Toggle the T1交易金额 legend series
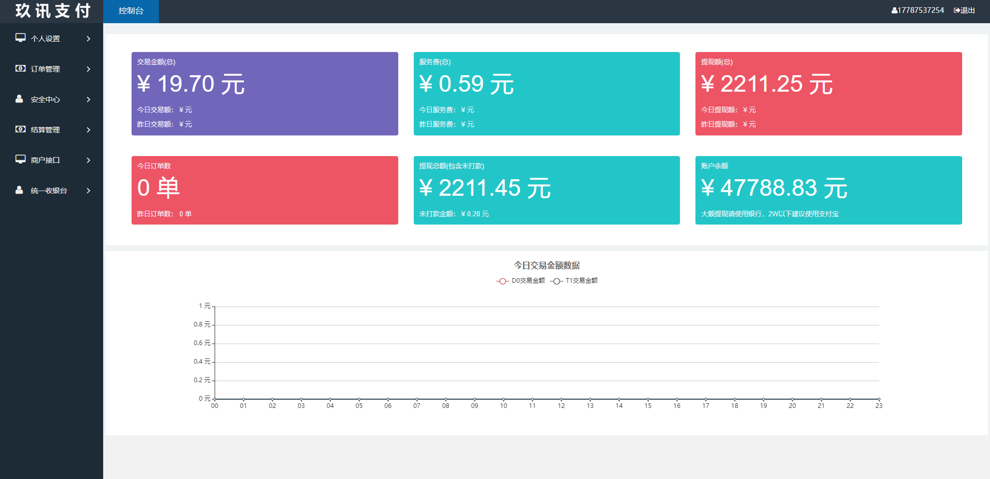Image resolution: width=990 pixels, height=479 pixels. (x=574, y=281)
